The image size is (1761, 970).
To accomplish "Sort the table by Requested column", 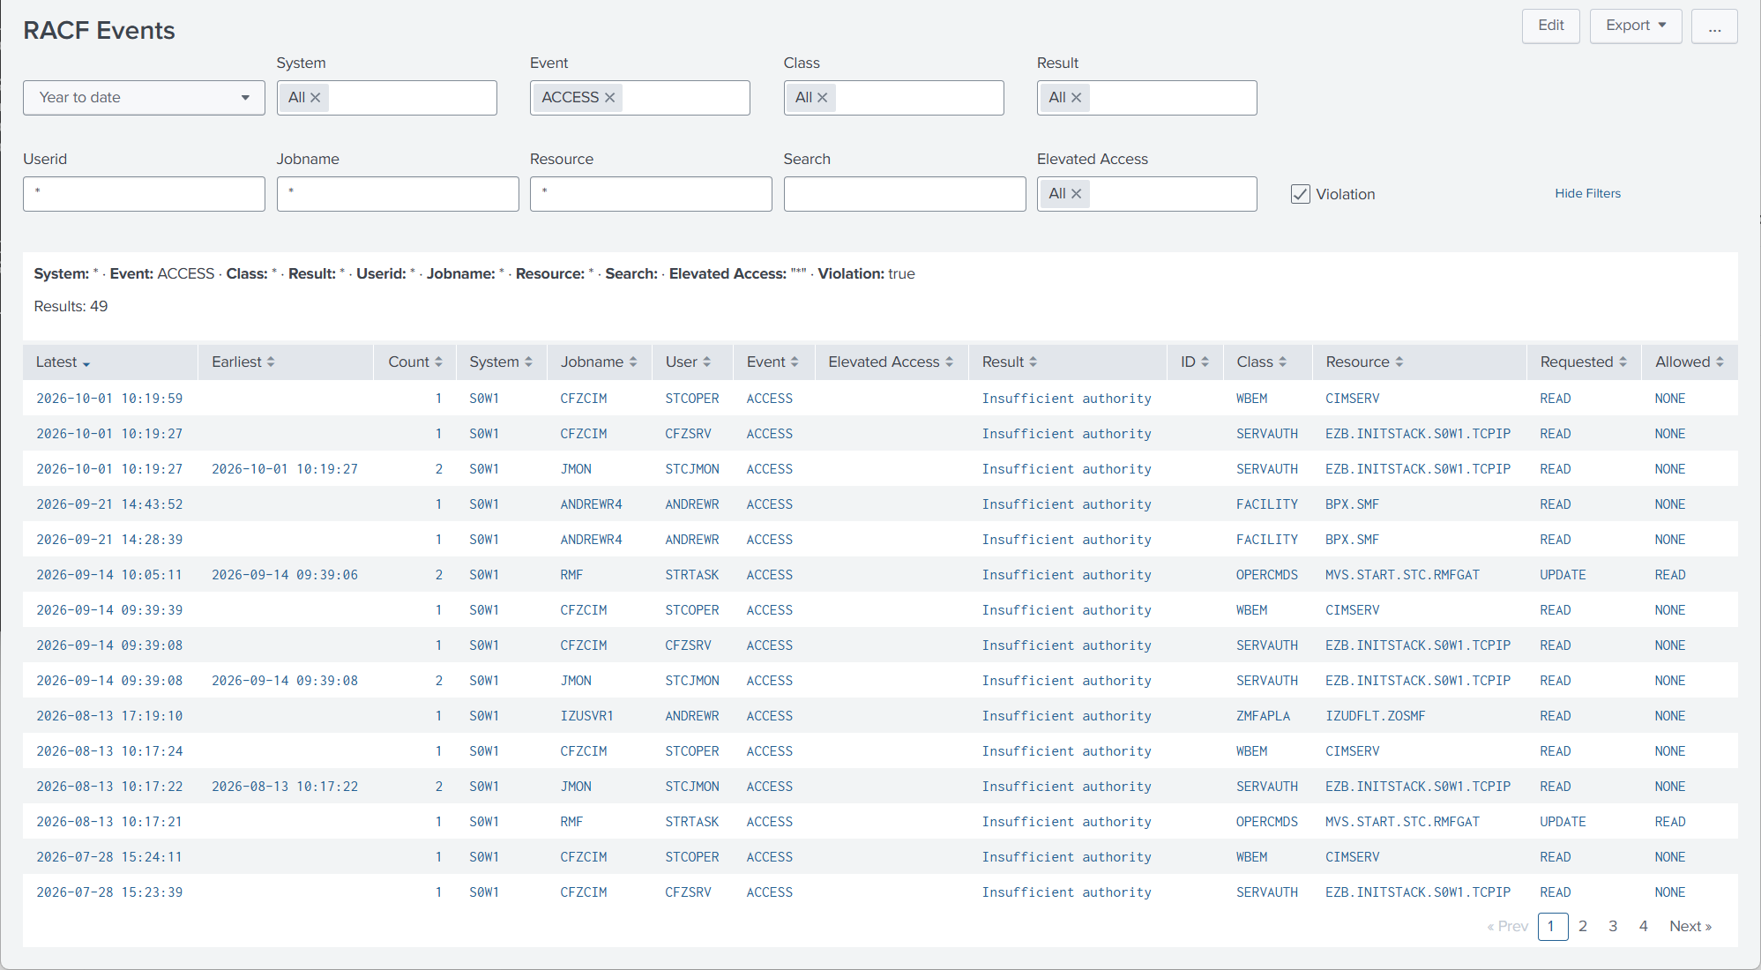I will [x=1584, y=362].
